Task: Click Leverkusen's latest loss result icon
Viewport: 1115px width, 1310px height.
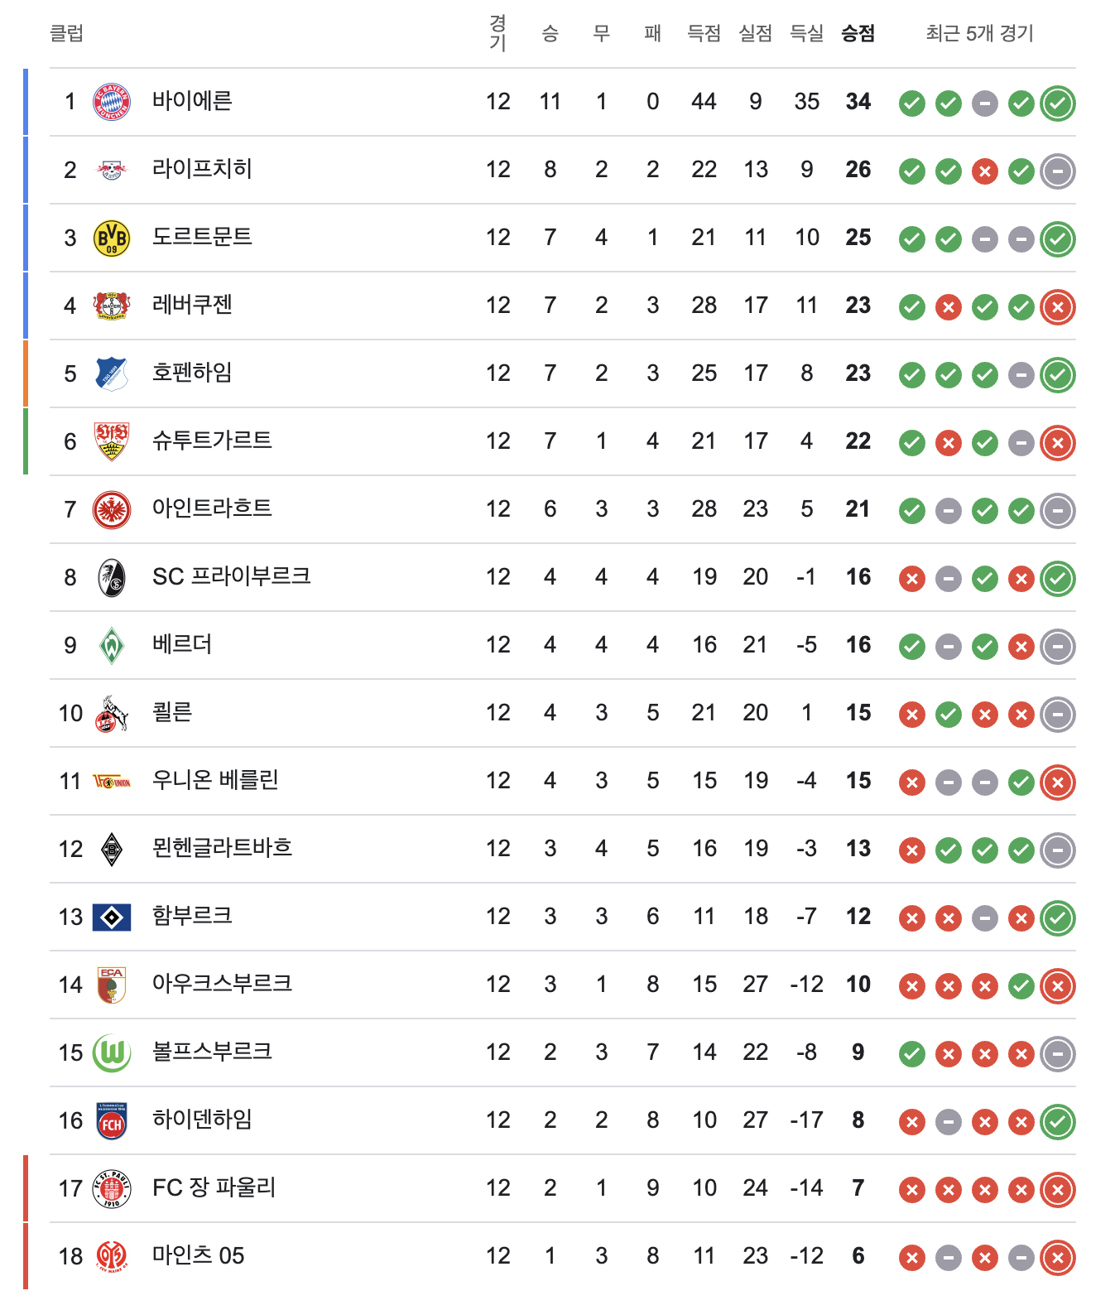Action: pyautogui.click(x=1057, y=307)
